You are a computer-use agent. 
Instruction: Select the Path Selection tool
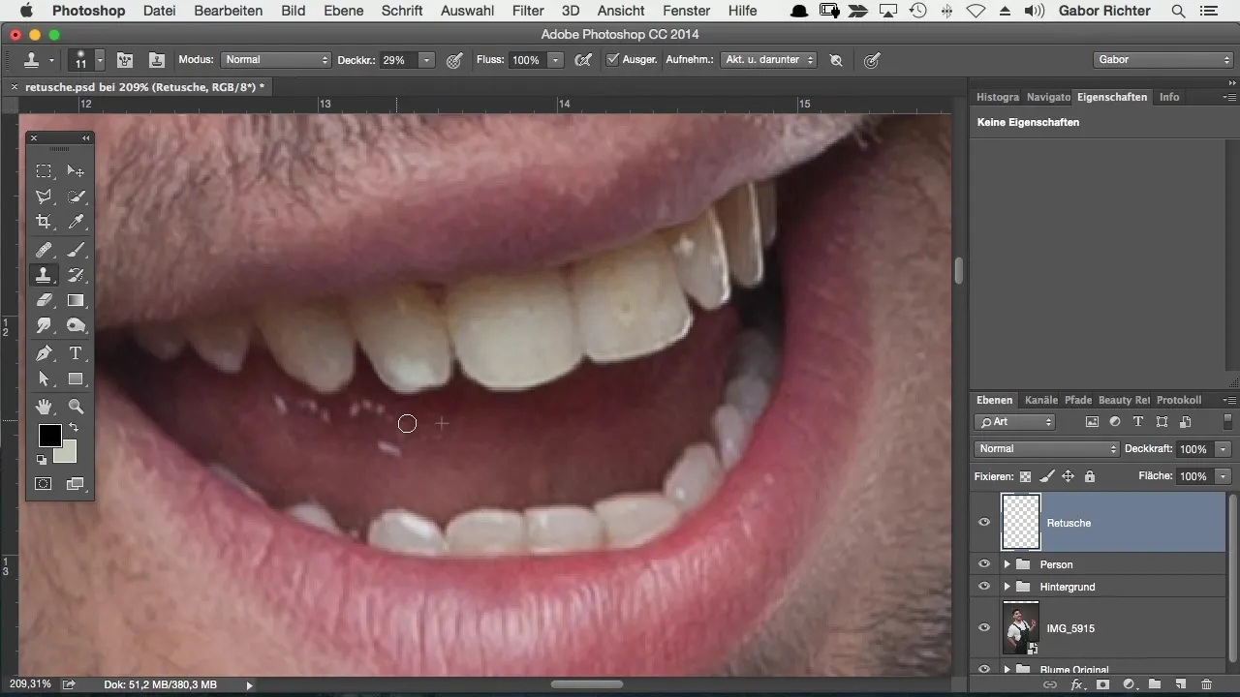[44, 379]
